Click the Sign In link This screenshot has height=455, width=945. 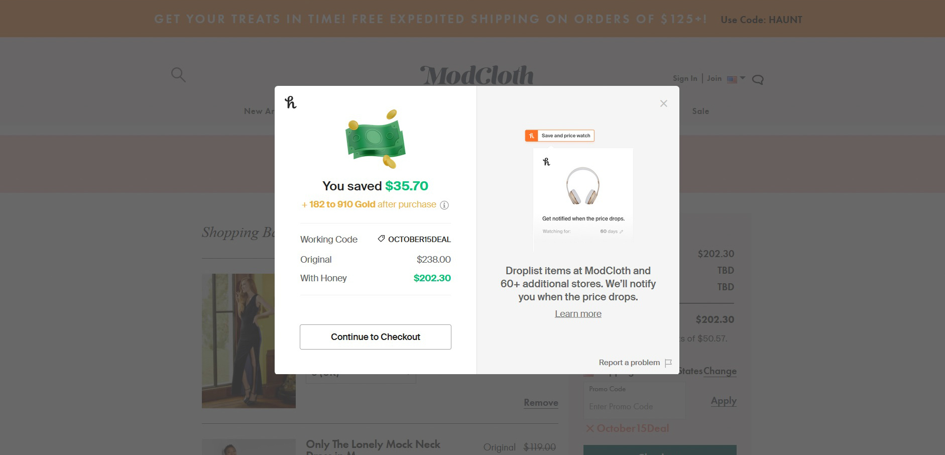(x=685, y=78)
